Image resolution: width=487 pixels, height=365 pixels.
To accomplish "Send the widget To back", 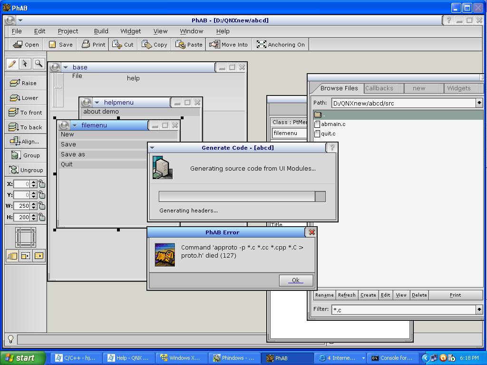I will (26, 127).
